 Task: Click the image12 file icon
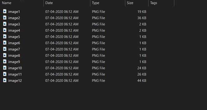click(x=5, y=80)
